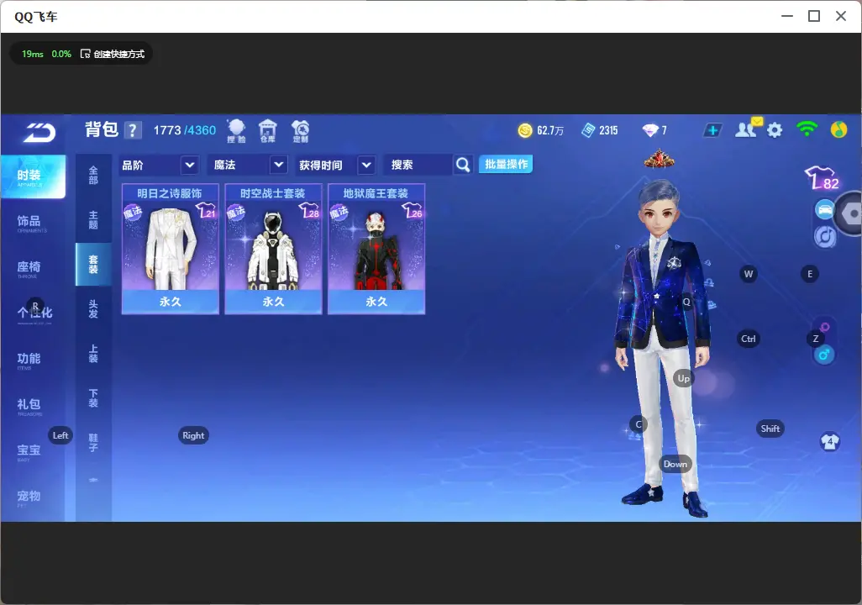Click the Up key overlay button
Viewport: 862px width, 605px height.
pos(683,378)
